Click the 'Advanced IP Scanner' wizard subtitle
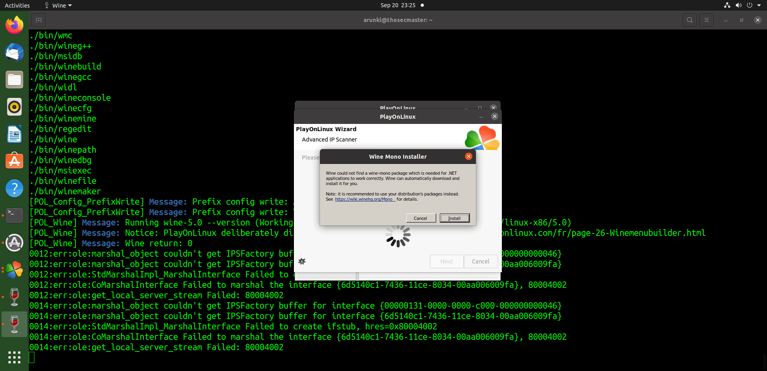The width and height of the screenshot is (767, 371). pos(330,140)
